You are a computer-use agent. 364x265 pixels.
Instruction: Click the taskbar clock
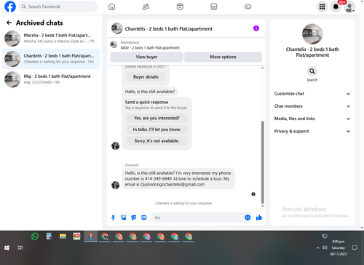(x=339, y=248)
